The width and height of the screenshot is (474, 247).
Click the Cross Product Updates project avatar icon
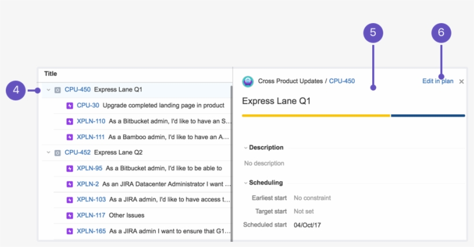pyautogui.click(x=248, y=81)
